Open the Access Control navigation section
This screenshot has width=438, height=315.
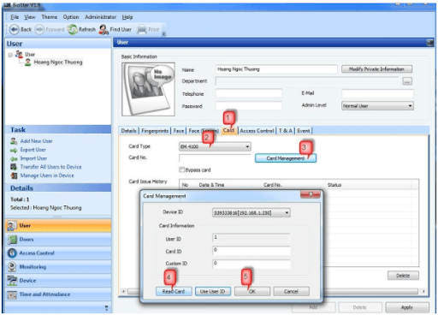(58, 253)
